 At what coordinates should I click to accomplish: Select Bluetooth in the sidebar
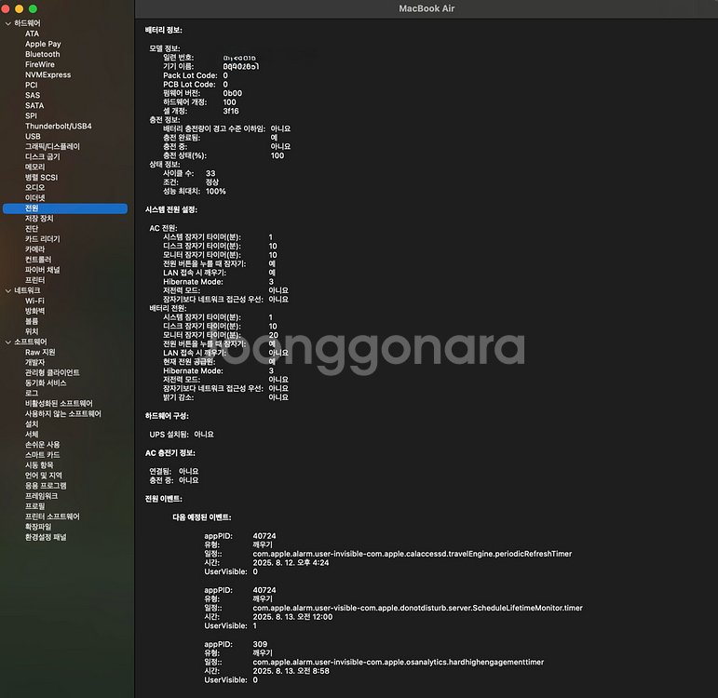pos(43,54)
